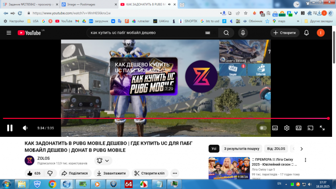Viewport: 336px width, 189px height.
Task: Open File Explorer from the taskbar
Action: [x=22, y=184]
